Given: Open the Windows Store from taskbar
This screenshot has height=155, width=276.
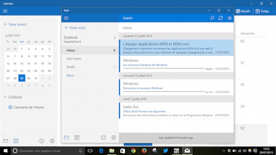Looking at the screenshot, I should 123,151.
